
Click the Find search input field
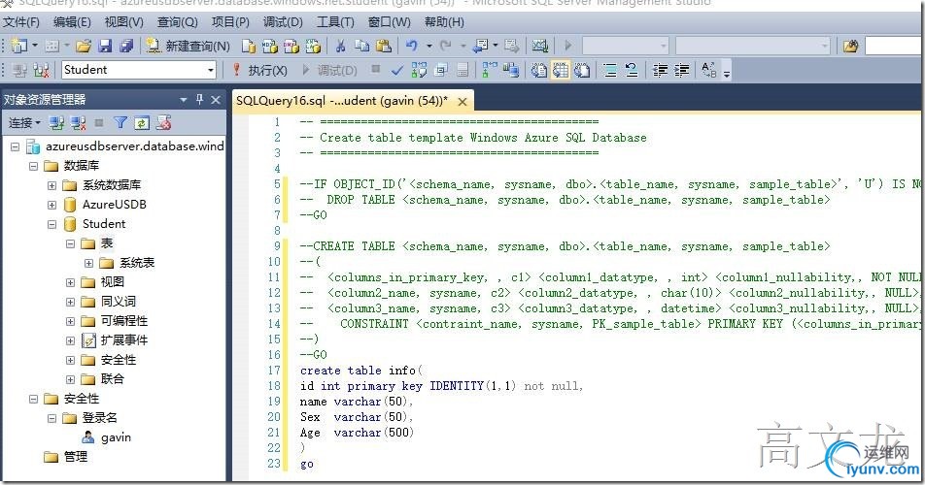tap(894, 46)
